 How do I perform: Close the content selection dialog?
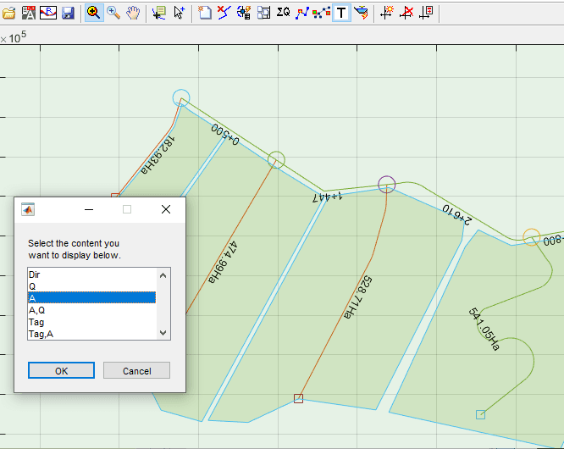pyautogui.click(x=166, y=209)
